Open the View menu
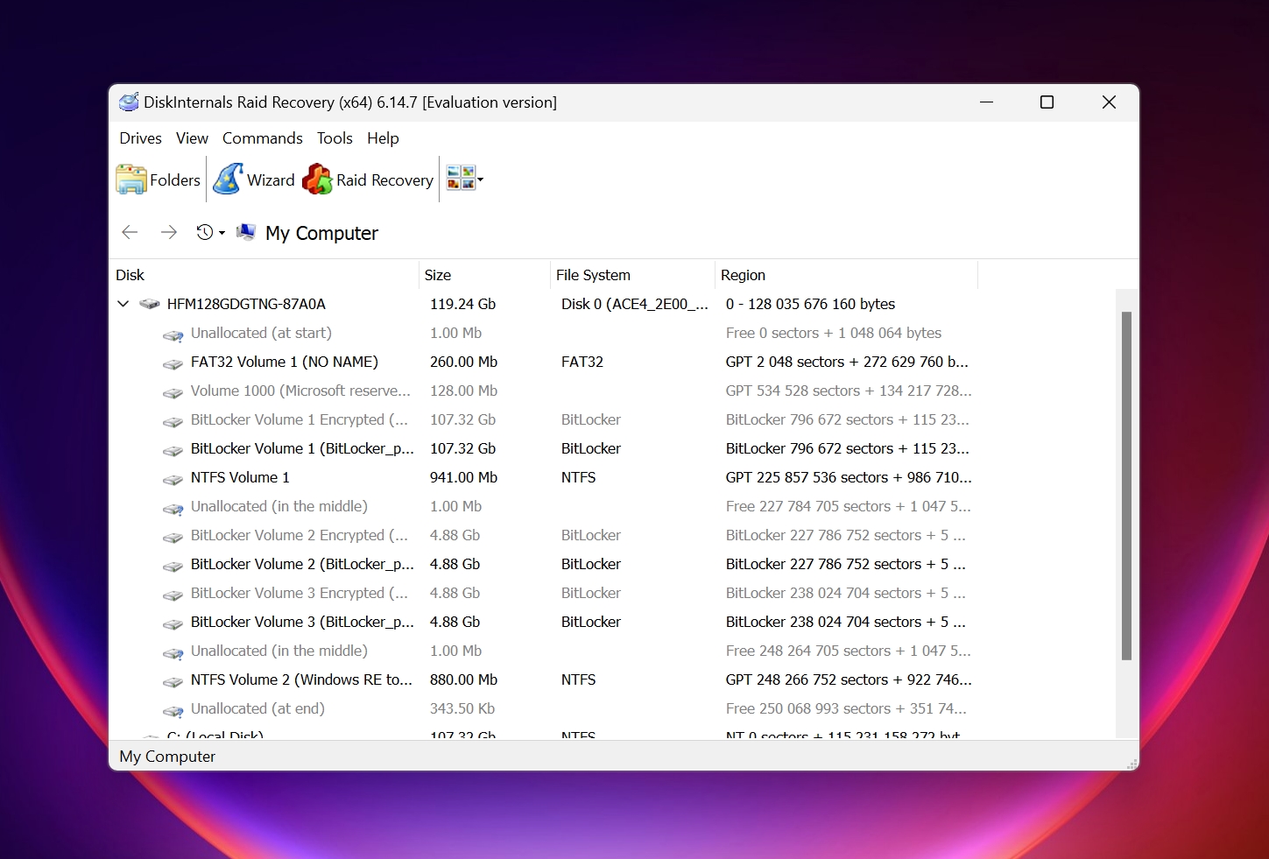The width and height of the screenshot is (1269, 859). tap(192, 137)
